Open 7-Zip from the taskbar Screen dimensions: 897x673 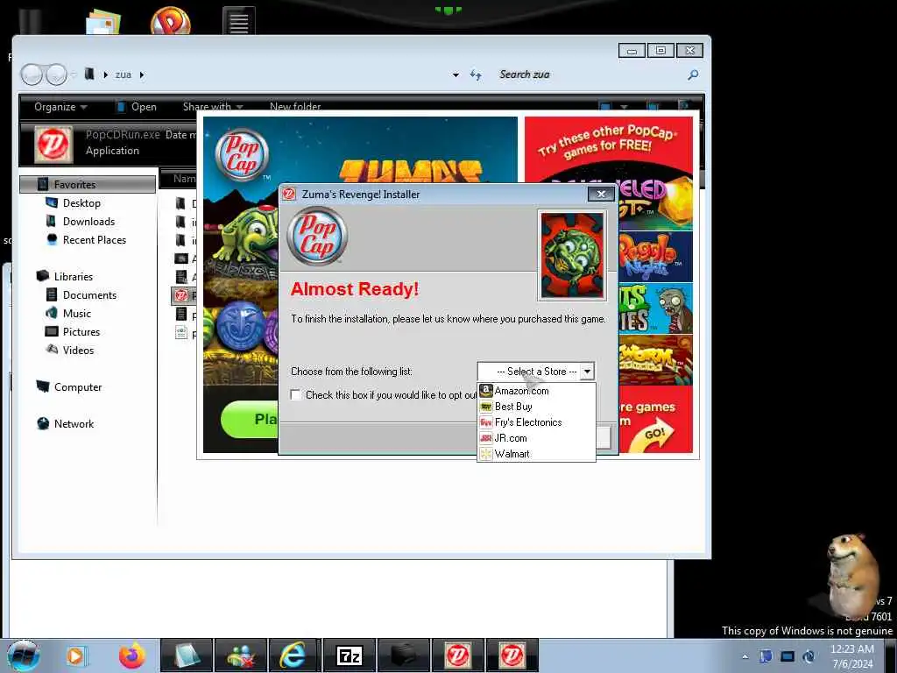point(349,655)
